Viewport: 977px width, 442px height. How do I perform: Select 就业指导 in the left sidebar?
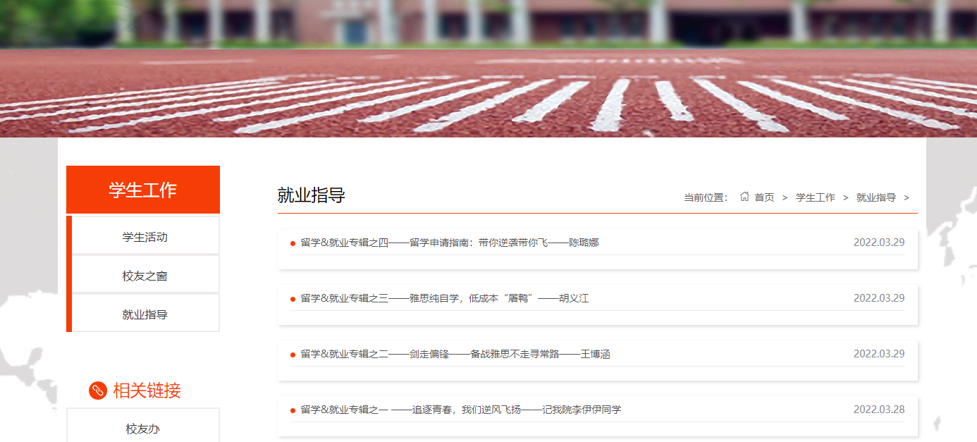(145, 314)
